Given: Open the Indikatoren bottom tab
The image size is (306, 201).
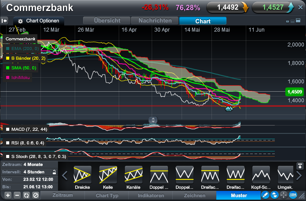Looking at the screenshot, I should coord(151,195).
